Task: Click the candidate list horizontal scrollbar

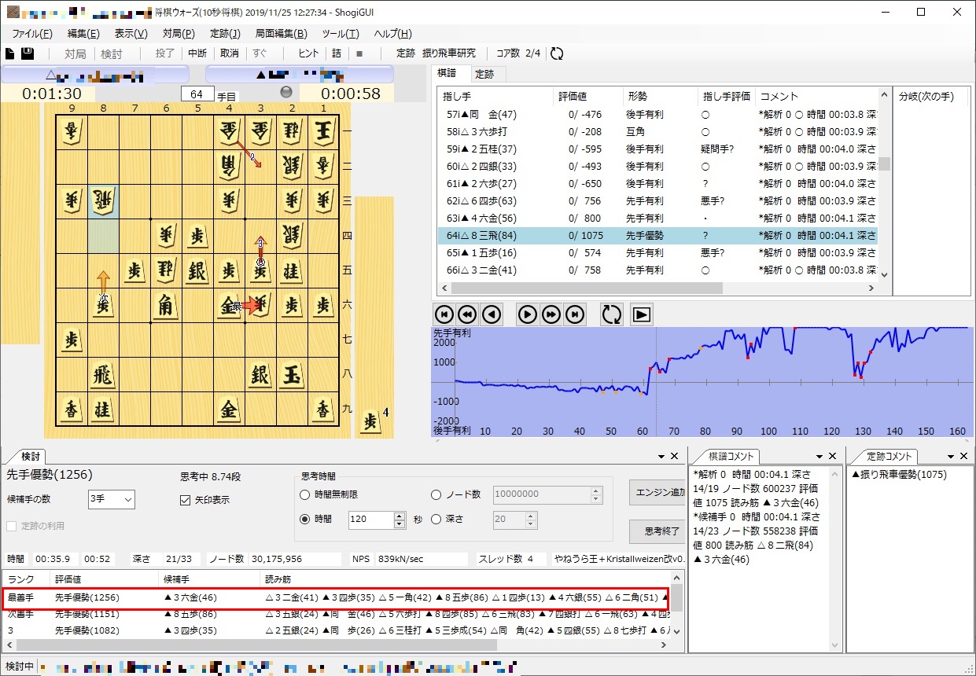Action: 256,645
